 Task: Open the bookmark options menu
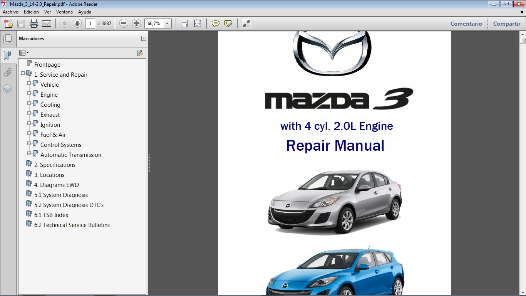point(24,52)
